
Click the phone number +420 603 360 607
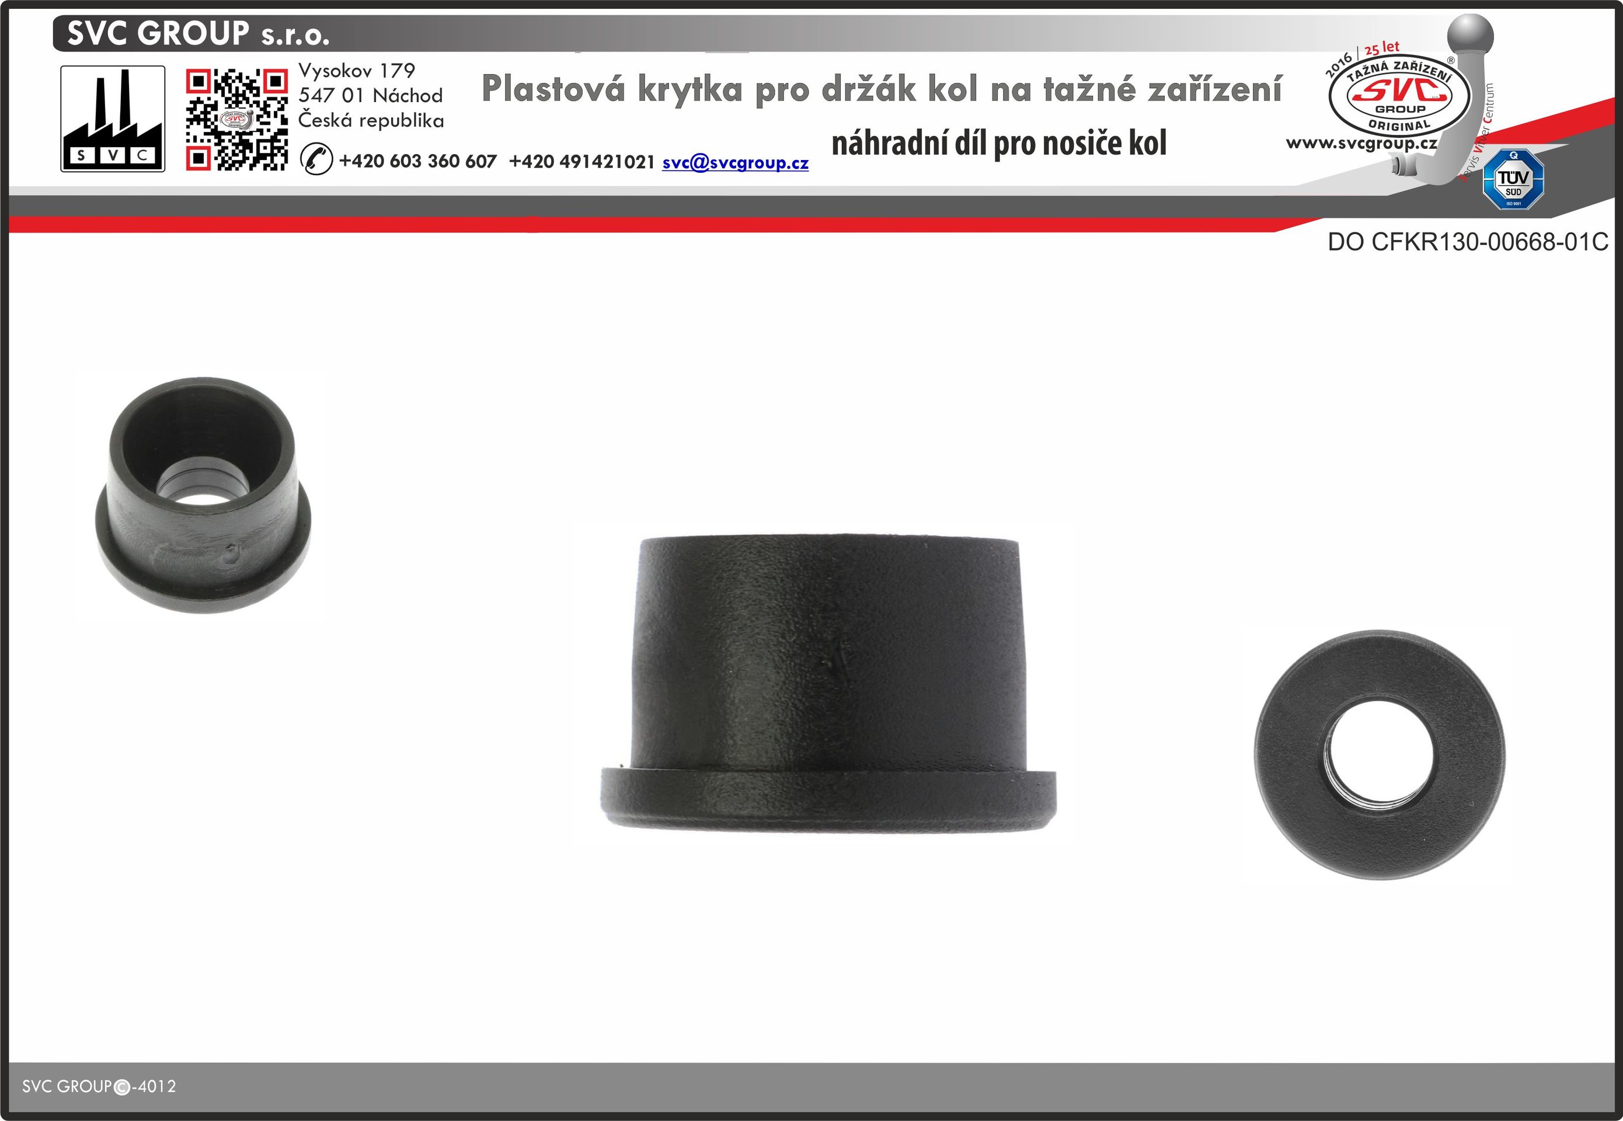point(417,162)
